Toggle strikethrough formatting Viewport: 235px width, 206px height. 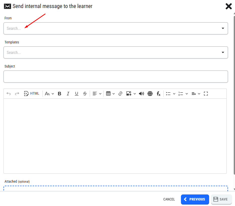pos(85,94)
